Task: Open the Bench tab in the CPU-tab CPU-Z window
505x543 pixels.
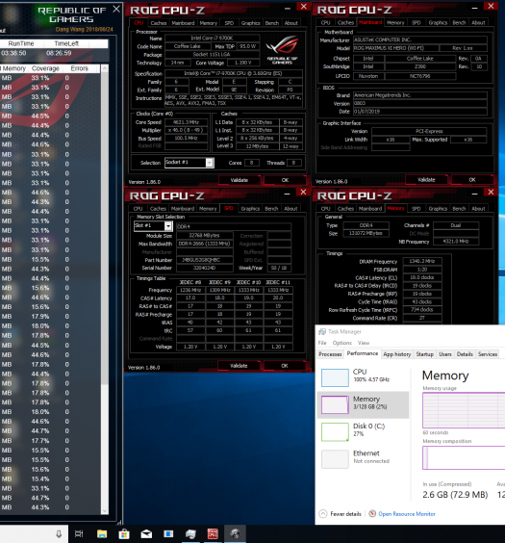Action: tap(272, 23)
